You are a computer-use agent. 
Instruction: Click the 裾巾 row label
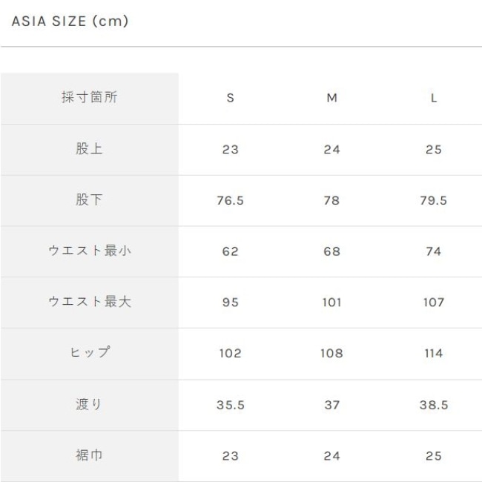coord(90,455)
